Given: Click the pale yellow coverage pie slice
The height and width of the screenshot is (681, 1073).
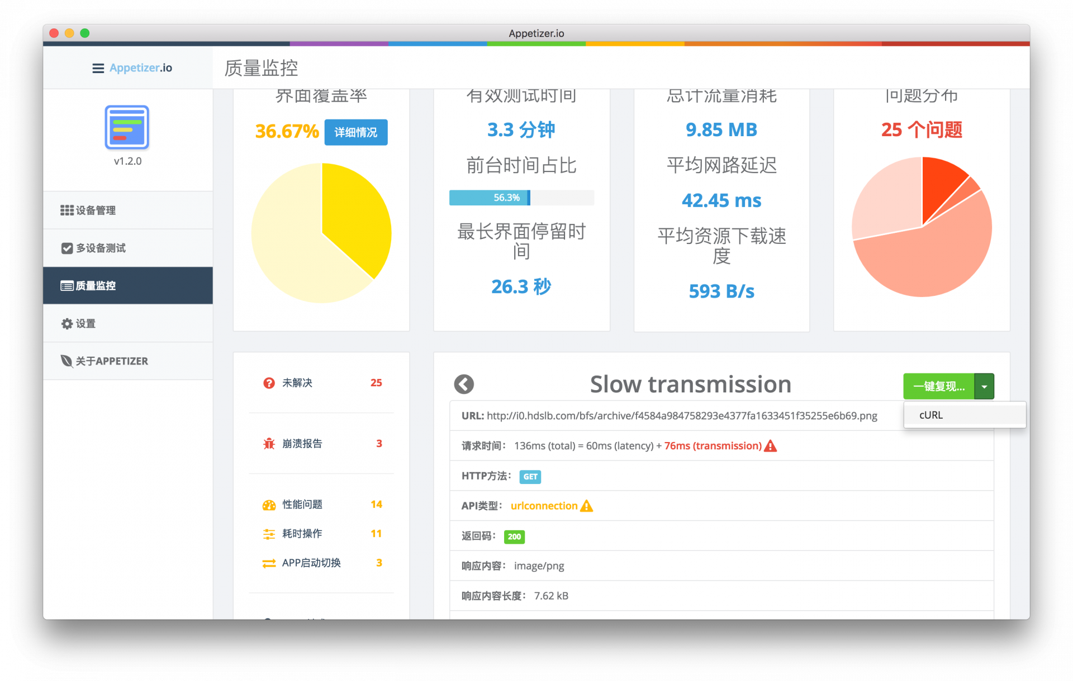Looking at the screenshot, I should (x=296, y=246).
